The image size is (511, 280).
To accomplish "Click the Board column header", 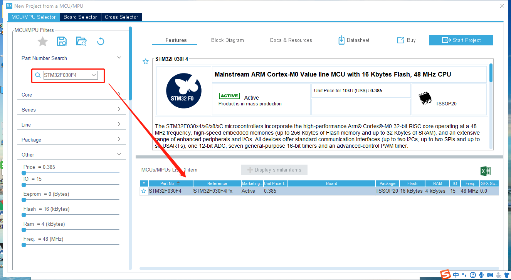I will 331,183.
